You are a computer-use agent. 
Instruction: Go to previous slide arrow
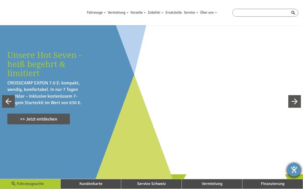click(8, 101)
